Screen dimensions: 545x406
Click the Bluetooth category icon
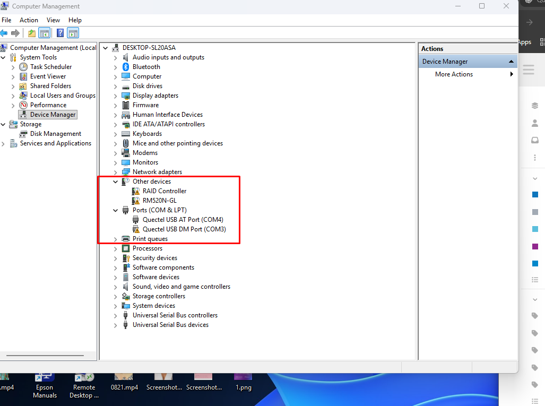pyautogui.click(x=126, y=67)
